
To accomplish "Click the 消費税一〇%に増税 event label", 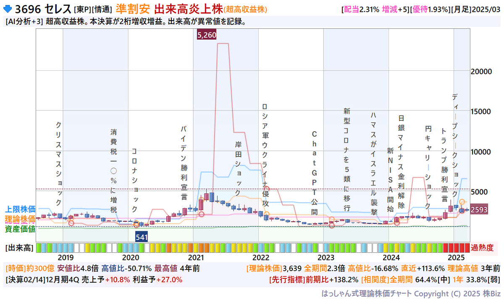I will (x=113, y=171).
